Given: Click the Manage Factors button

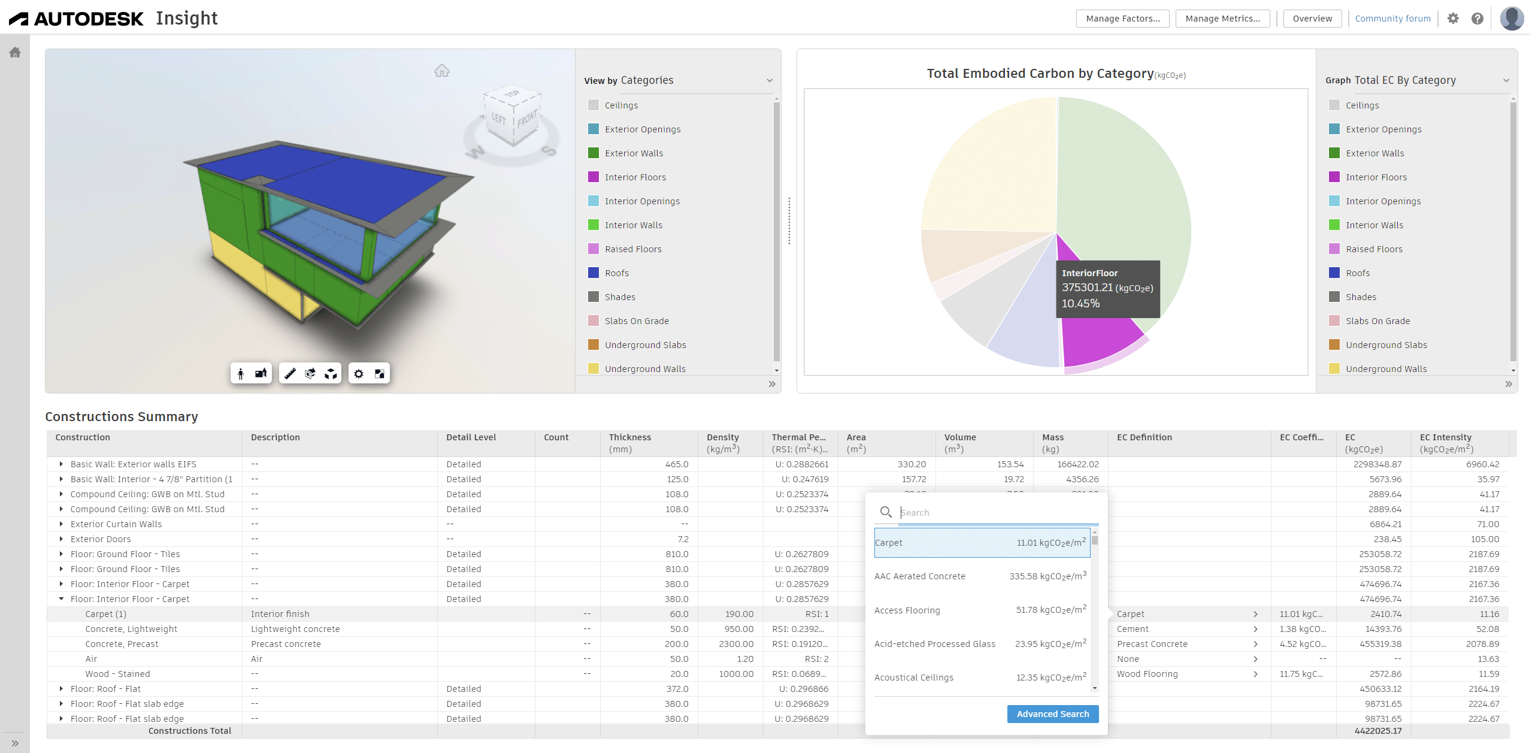Looking at the screenshot, I should pyautogui.click(x=1122, y=18).
